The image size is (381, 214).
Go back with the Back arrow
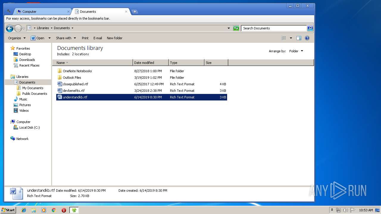[x=10, y=28]
